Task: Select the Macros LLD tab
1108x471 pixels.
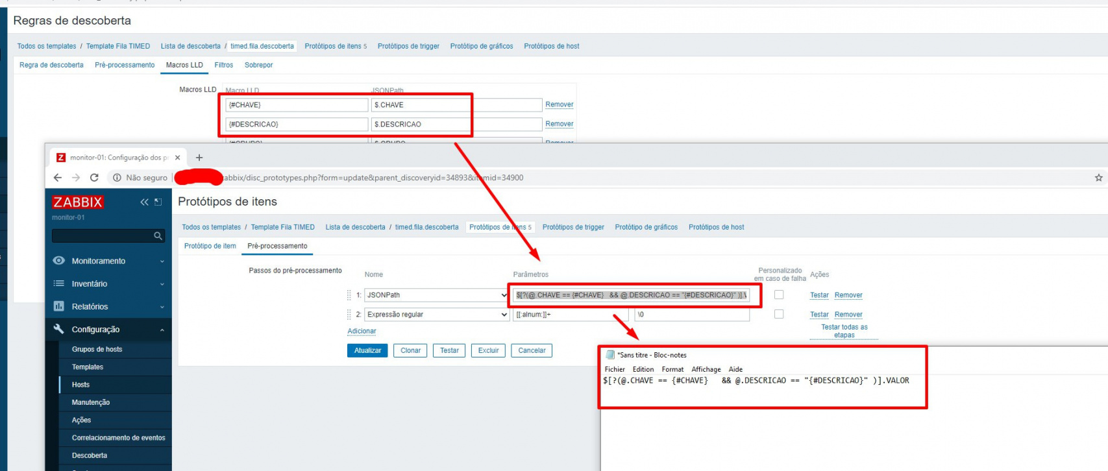Action: [x=184, y=65]
